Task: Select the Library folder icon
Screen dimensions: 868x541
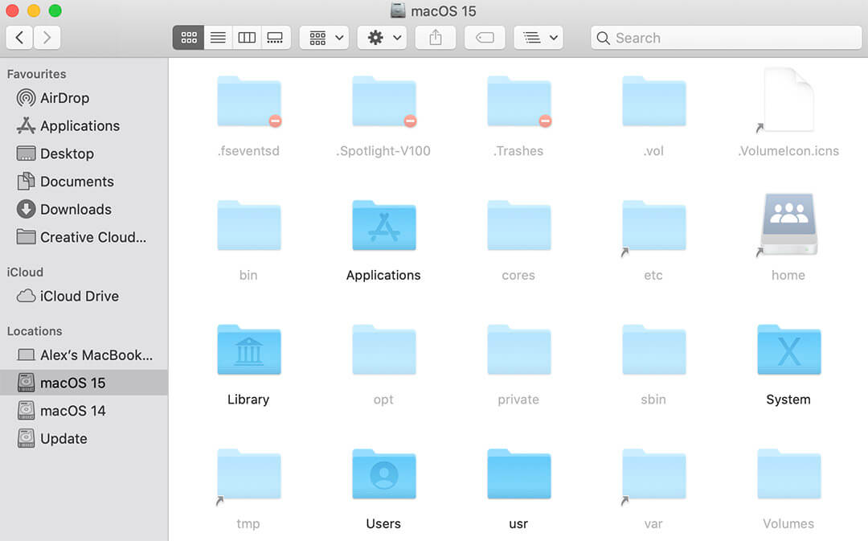Action: pyautogui.click(x=249, y=350)
